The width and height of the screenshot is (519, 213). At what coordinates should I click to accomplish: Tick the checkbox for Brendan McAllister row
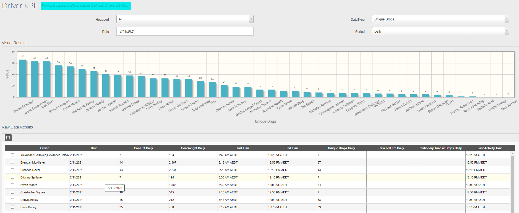tap(12, 162)
